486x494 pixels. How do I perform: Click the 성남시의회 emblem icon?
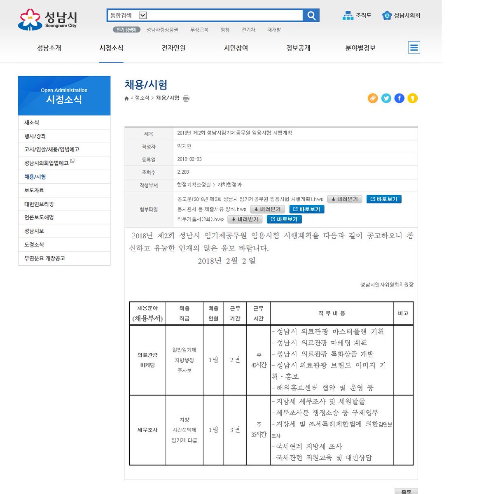tap(386, 15)
